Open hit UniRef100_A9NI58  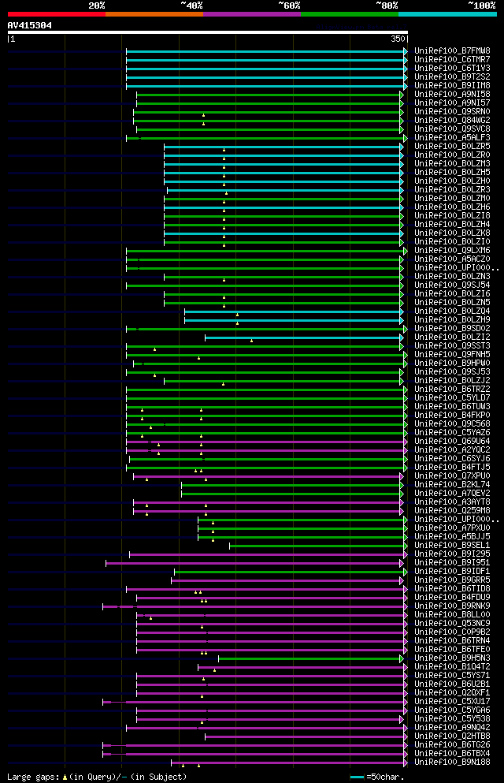[452, 95]
